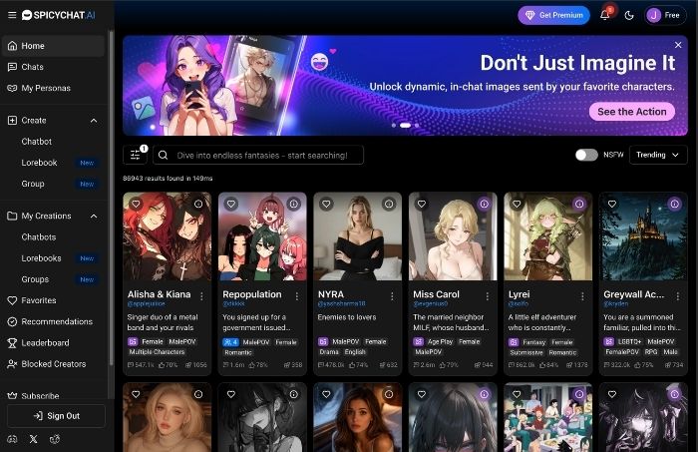The height and width of the screenshot is (452, 698).
Task: Select Chatbot under Create
Action: pyautogui.click(x=37, y=142)
